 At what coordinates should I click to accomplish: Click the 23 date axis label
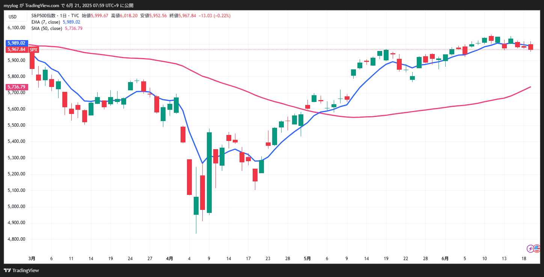268,259
